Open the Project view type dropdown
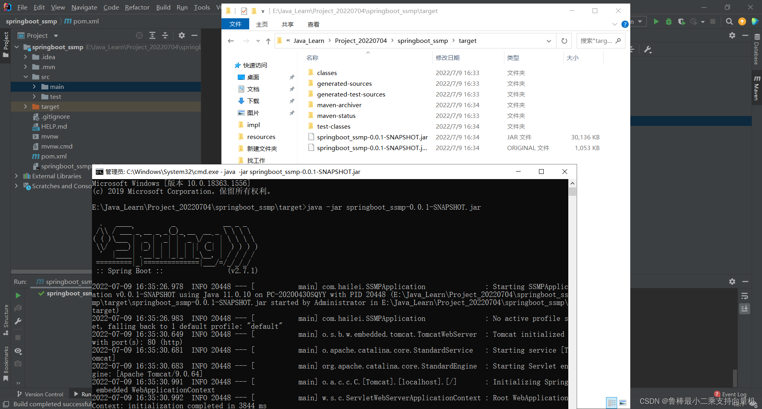Viewport: 762px width, 409px height. [56, 36]
